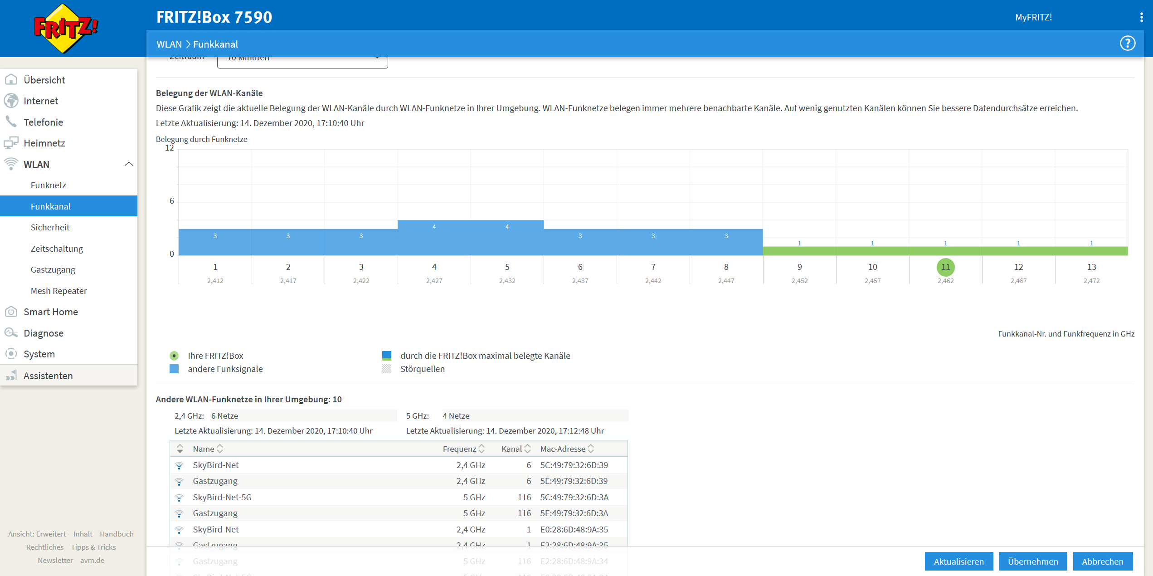The height and width of the screenshot is (576, 1153).
Task: Click channel 13 axis label
Action: (x=1091, y=267)
